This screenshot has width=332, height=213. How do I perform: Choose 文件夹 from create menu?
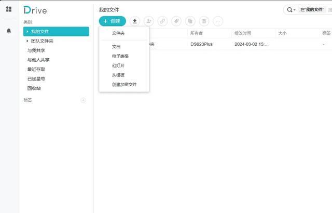point(124,33)
